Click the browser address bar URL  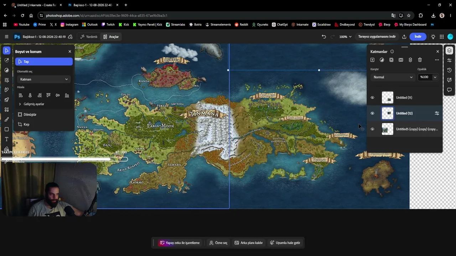[x=107, y=16]
